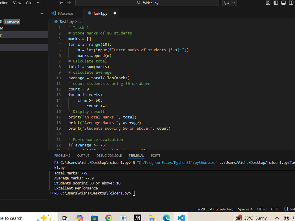Click the terminal prompt cursor
Image resolution: width=295 pixels, height=221 pixels.
[x=134, y=193]
